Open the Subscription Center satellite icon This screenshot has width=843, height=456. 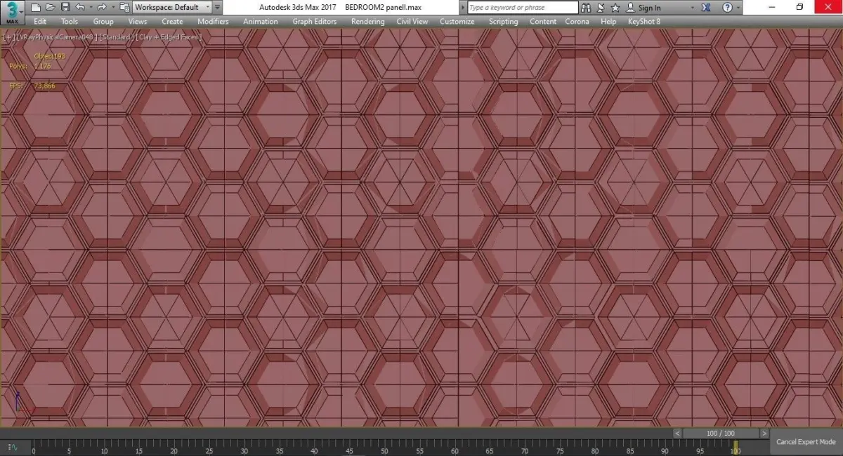click(601, 8)
